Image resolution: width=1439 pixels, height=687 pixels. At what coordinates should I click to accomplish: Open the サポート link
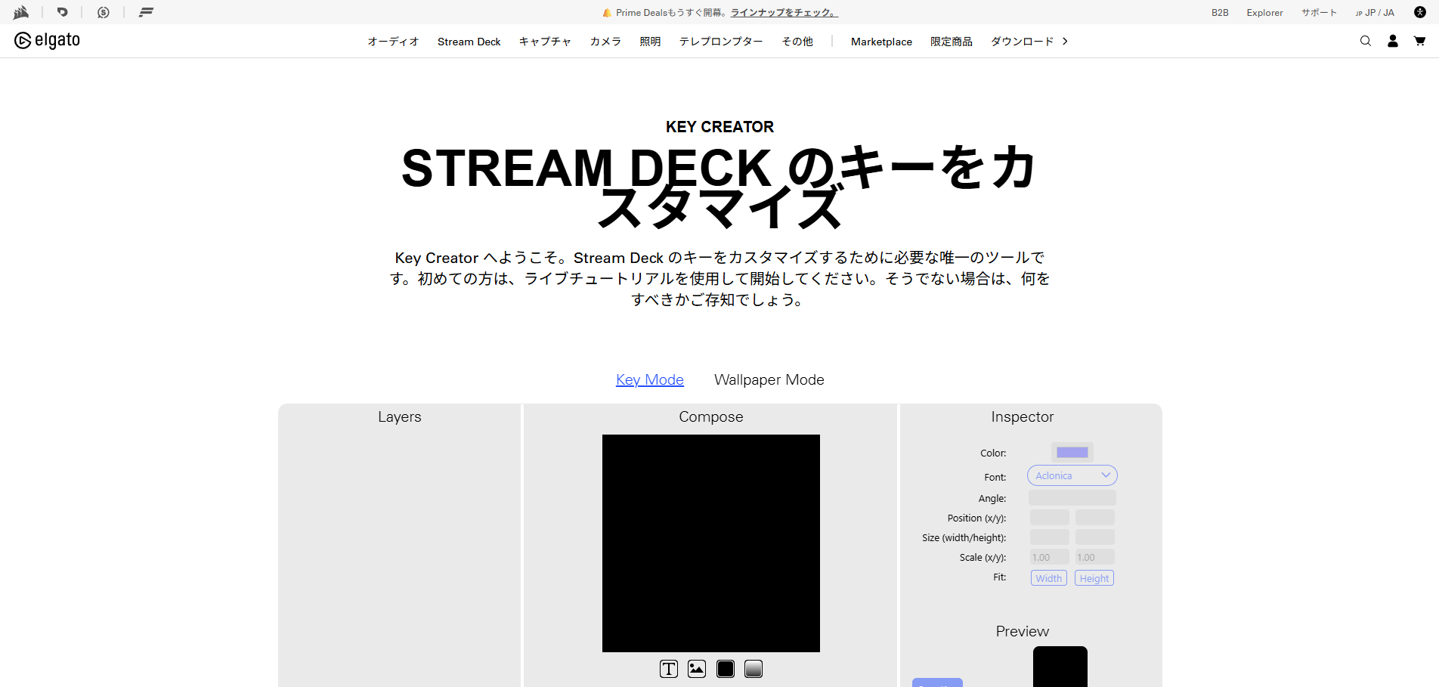pos(1319,13)
